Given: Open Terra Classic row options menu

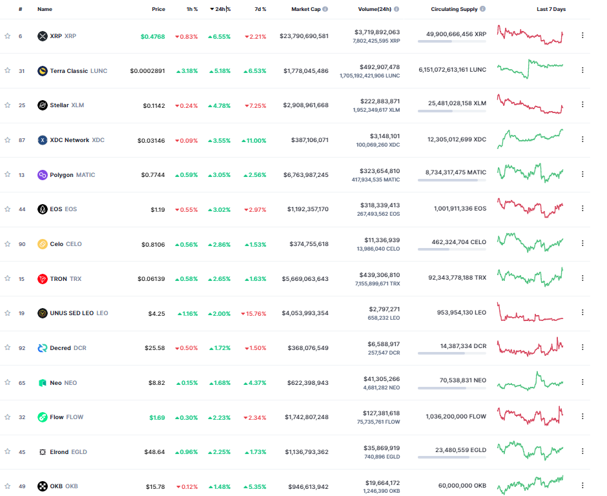Looking at the screenshot, I should (582, 70).
